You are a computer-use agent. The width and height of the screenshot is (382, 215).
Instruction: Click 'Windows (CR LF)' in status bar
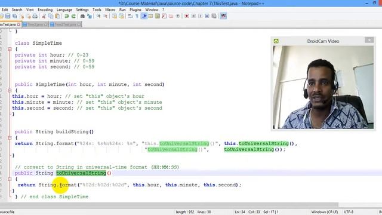pos(325,212)
